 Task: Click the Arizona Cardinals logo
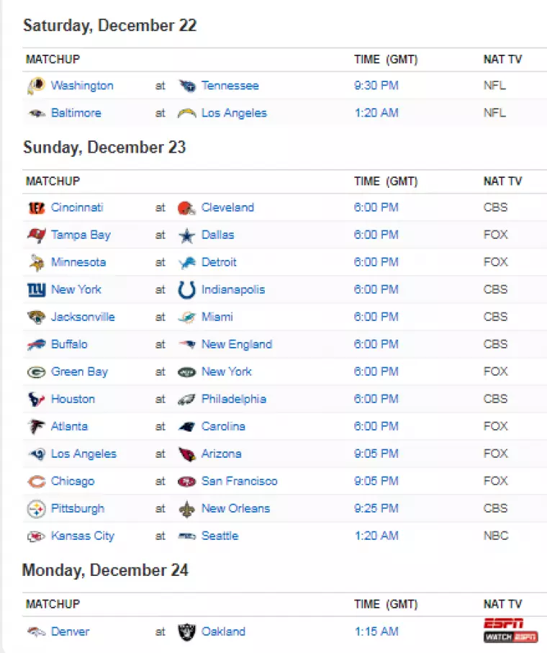click(186, 454)
